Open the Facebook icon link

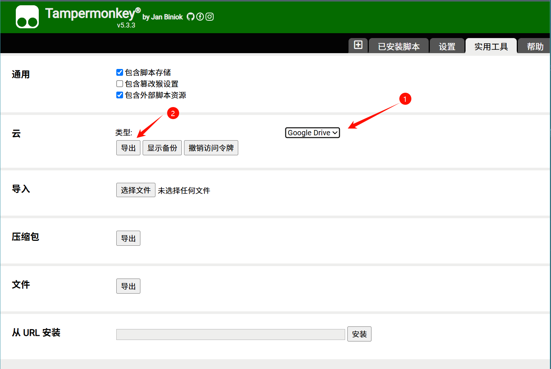(200, 17)
